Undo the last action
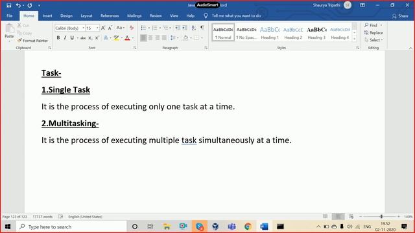 18,5
